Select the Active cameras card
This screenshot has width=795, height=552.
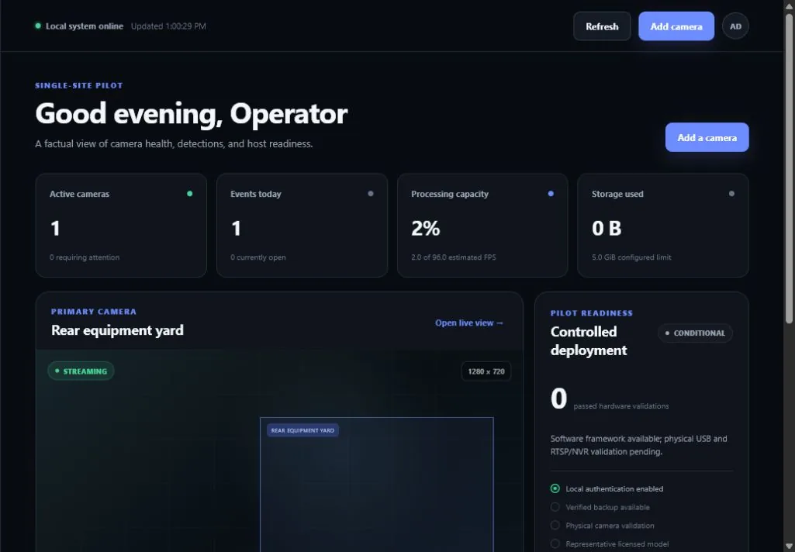pyautogui.click(x=121, y=225)
